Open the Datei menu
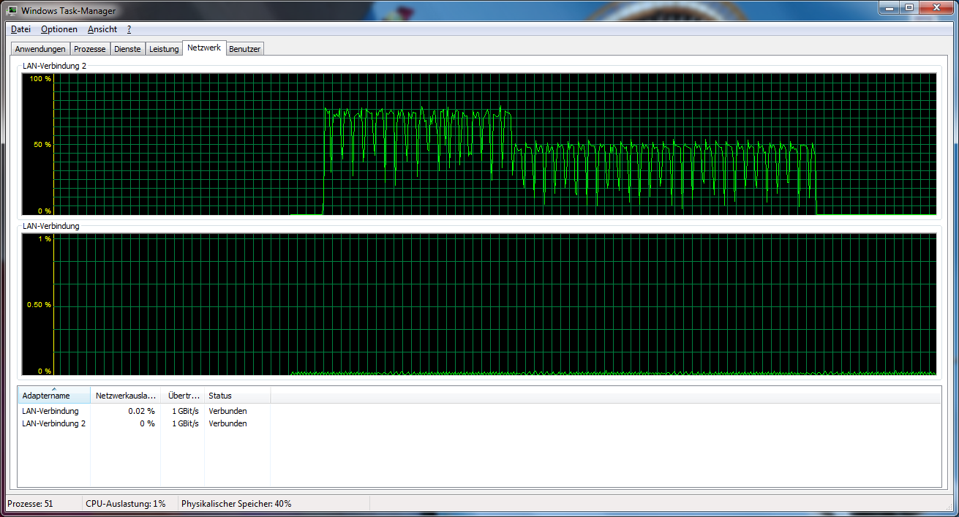 pyautogui.click(x=20, y=29)
